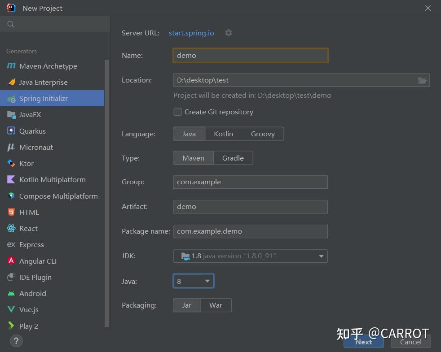Select the Ktor project generator
Viewport: 441px width, 352px height.
click(27, 163)
